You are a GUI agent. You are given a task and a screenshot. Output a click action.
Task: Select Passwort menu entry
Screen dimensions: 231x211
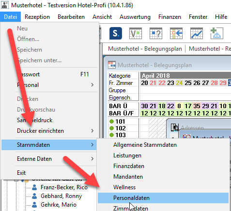pos(49,74)
